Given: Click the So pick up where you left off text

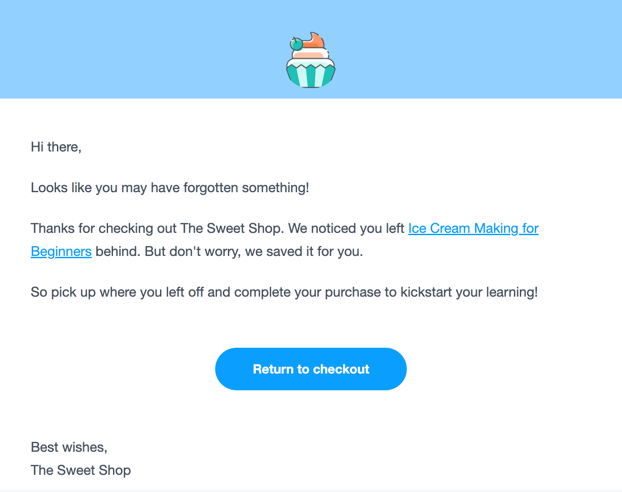Looking at the screenshot, I should point(117,292).
